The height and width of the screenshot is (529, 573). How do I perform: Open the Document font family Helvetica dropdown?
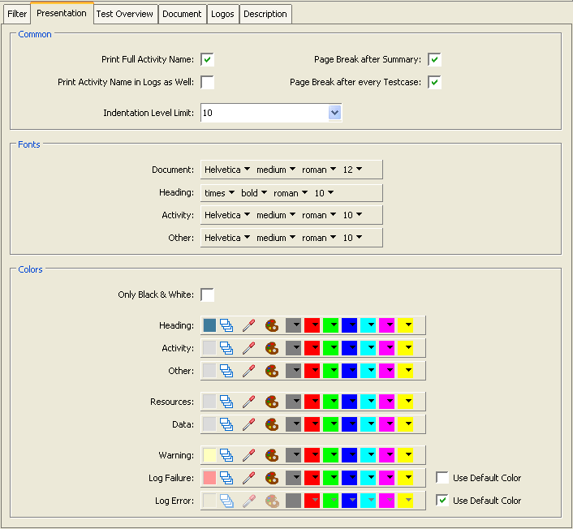tap(226, 170)
